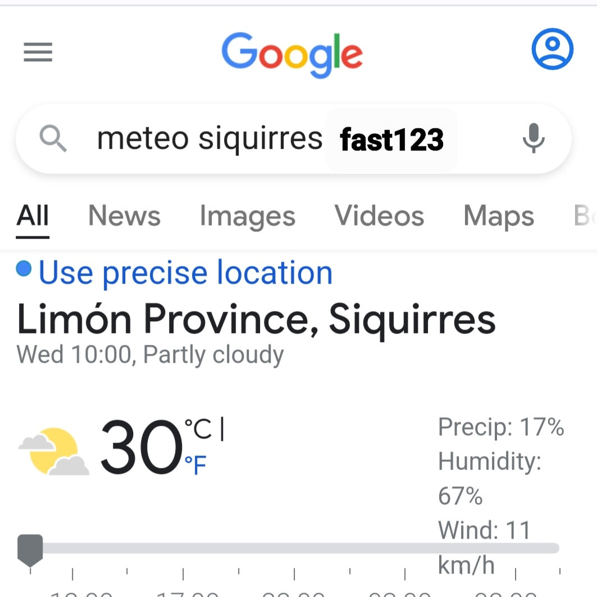Tap the microphone voice search icon

(x=533, y=139)
